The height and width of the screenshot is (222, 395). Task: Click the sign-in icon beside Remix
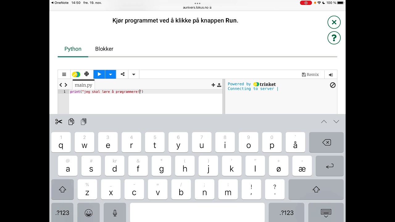coord(331,75)
